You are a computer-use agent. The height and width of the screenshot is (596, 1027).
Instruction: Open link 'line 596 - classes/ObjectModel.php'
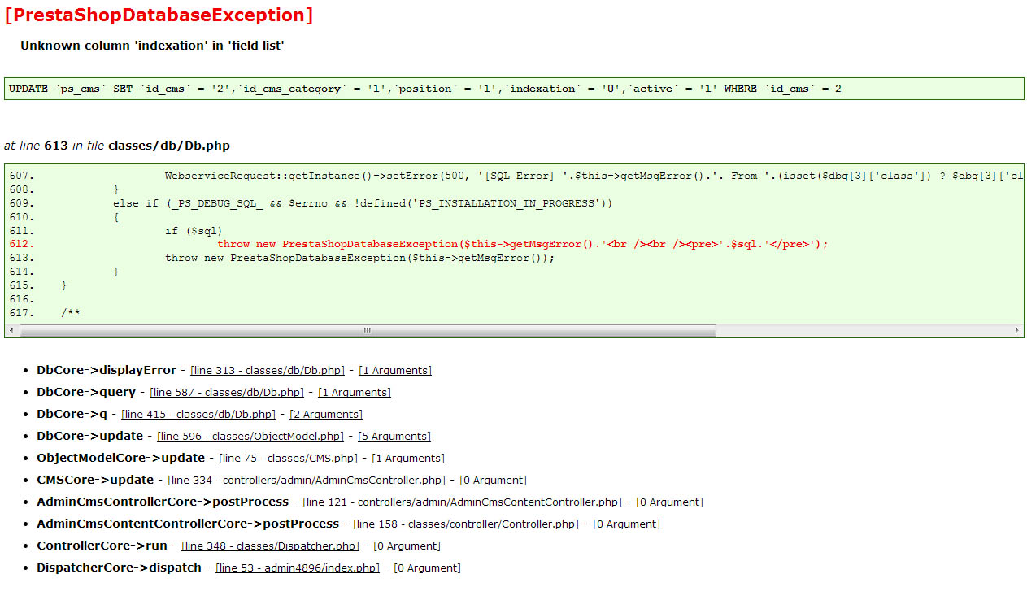[x=250, y=436]
